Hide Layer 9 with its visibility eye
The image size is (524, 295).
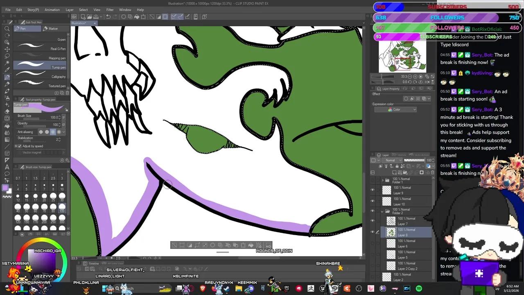(372, 189)
